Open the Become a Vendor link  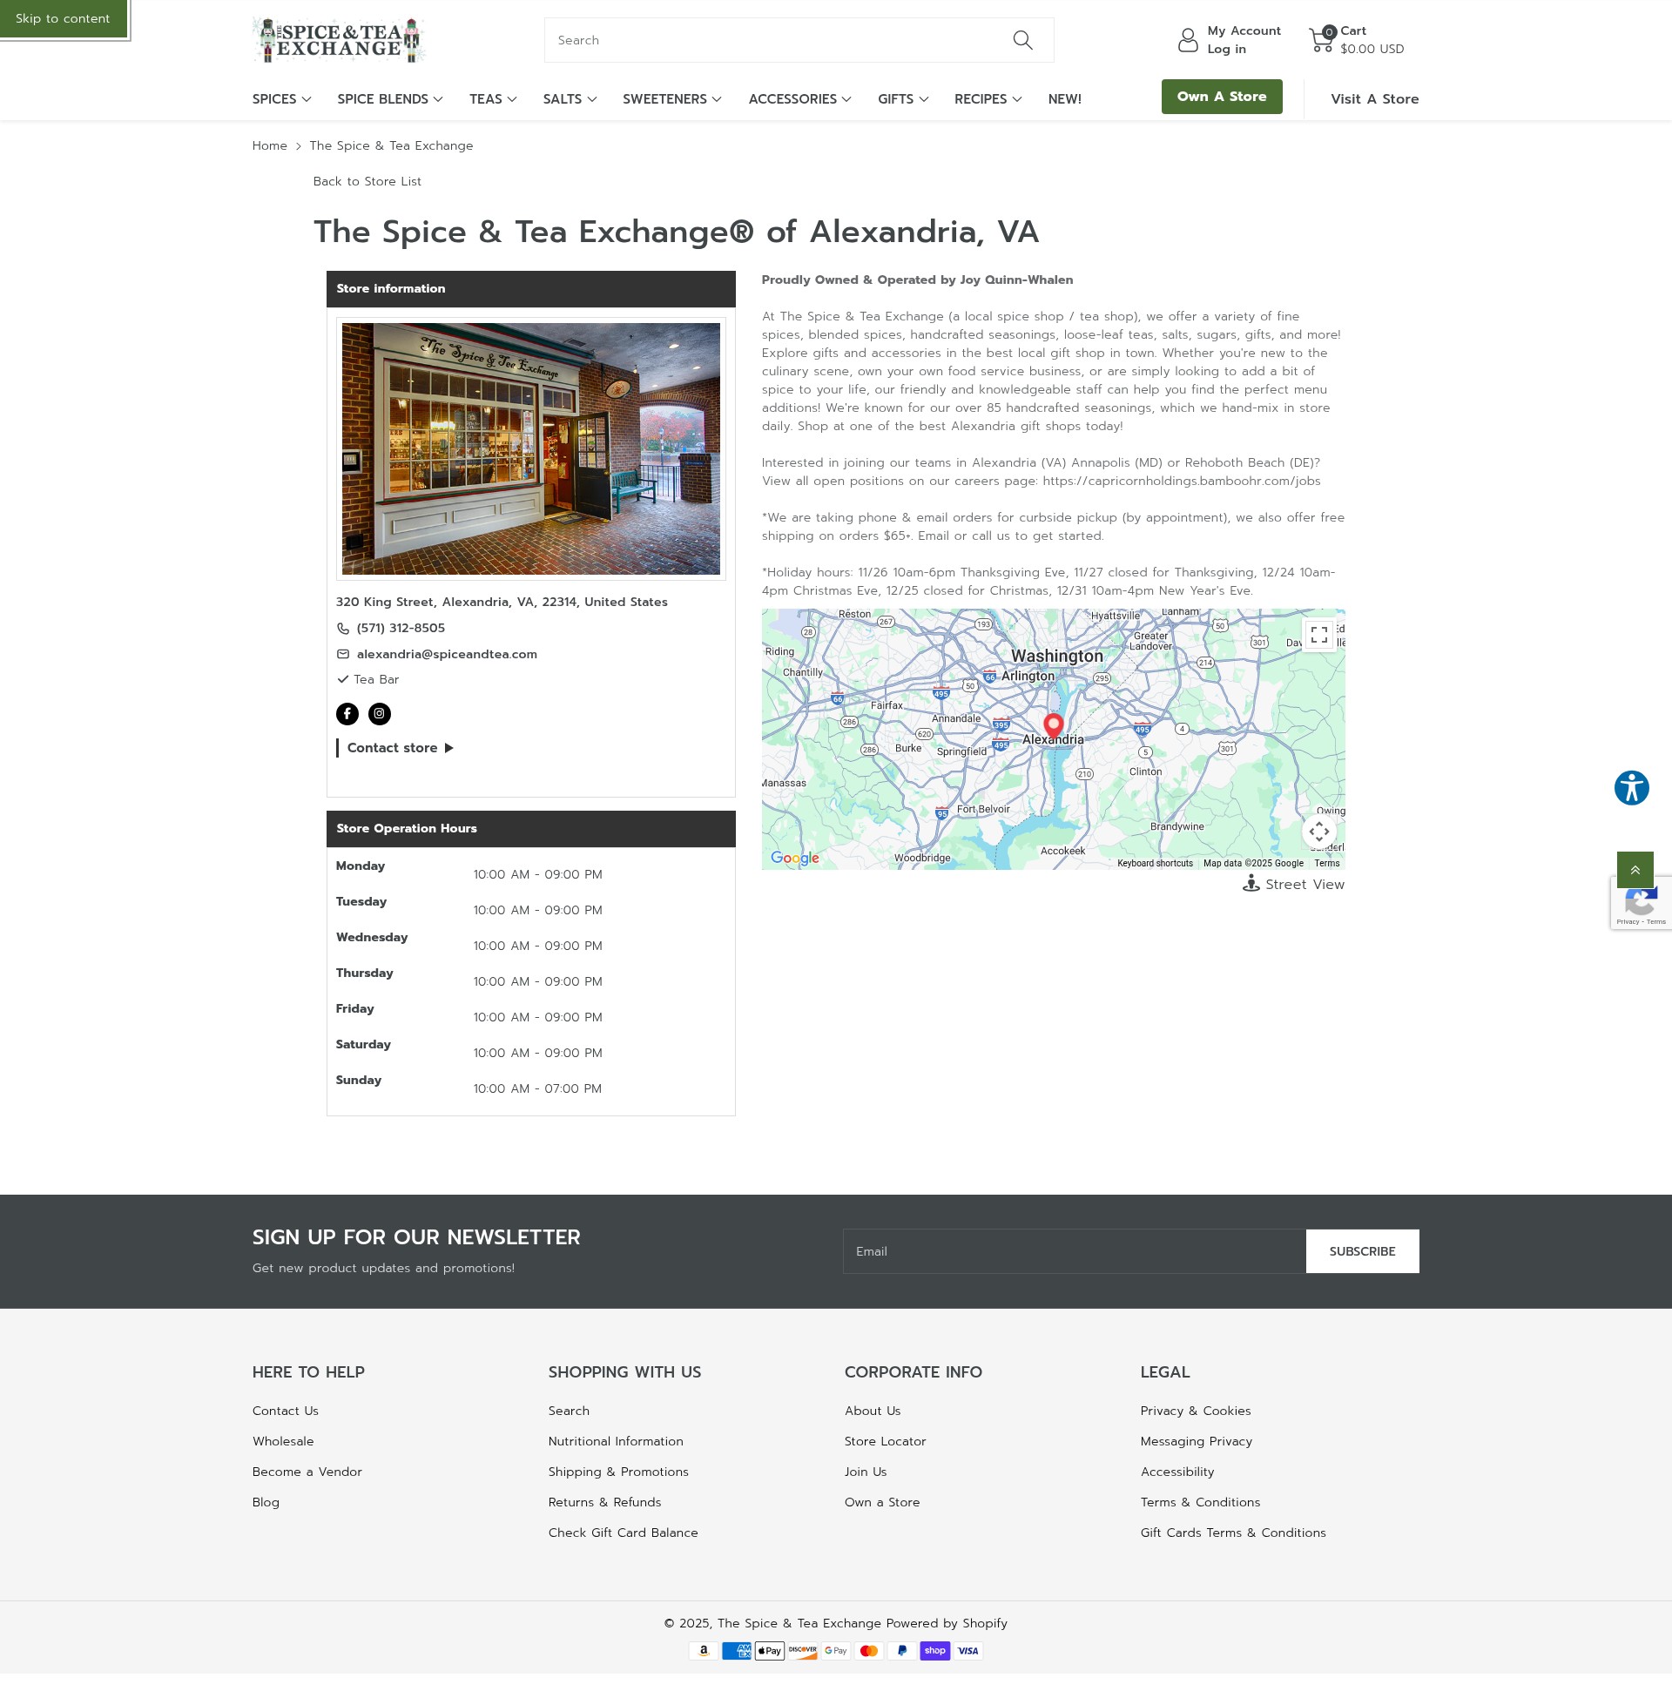[307, 1472]
